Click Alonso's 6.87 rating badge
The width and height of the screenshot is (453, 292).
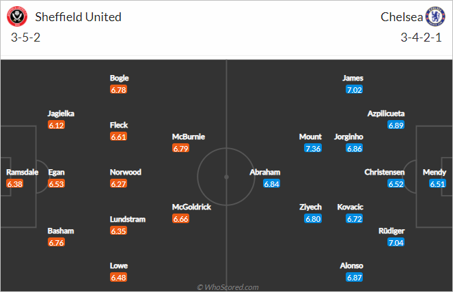tap(354, 277)
